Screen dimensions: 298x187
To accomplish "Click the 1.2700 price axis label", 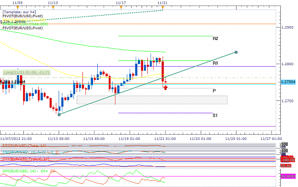I will coord(288,101).
